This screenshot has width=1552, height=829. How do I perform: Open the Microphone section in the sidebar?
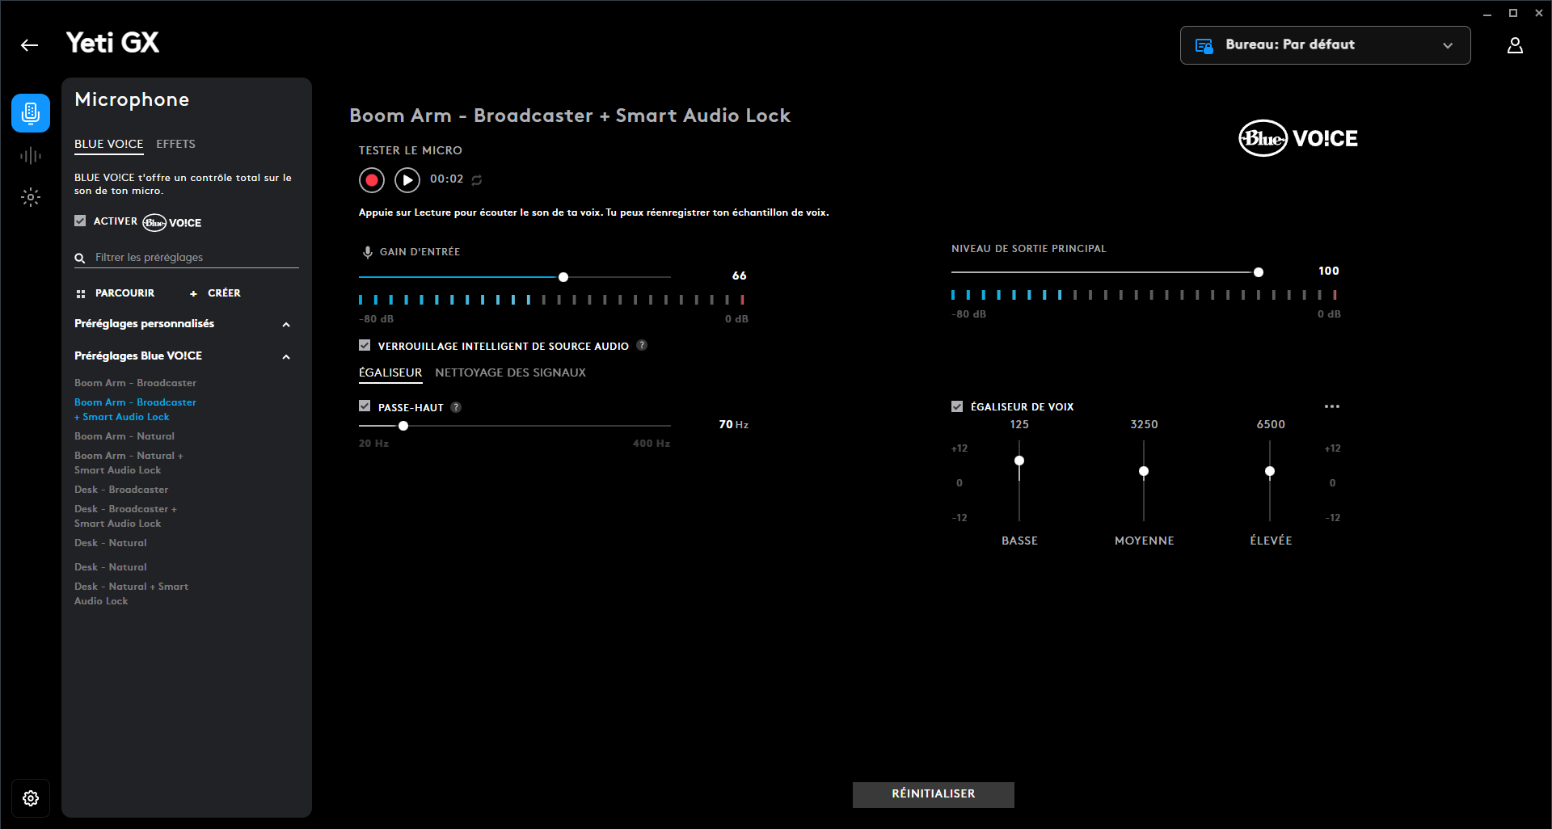point(31,113)
